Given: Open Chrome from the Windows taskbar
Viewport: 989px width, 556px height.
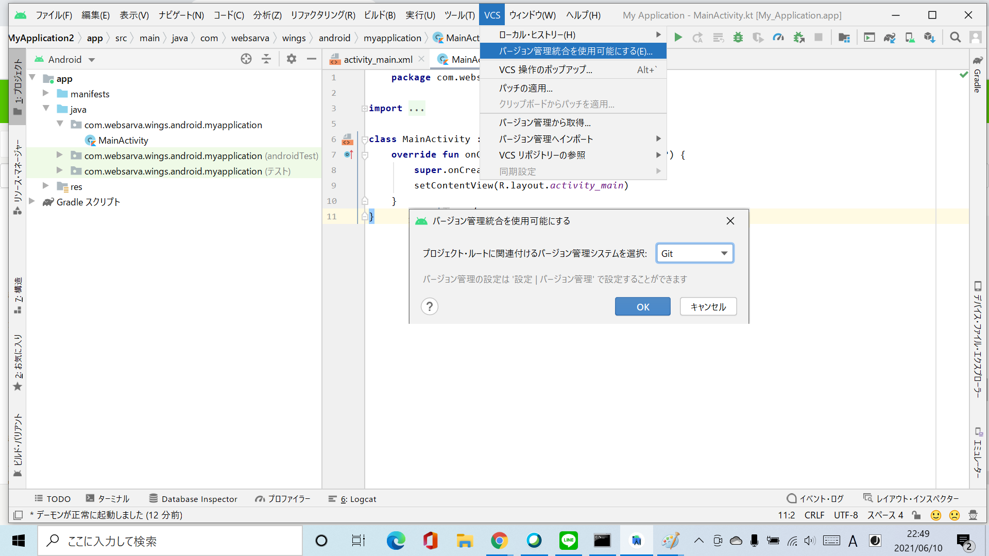Looking at the screenshot, I should (x=499, y=541).
